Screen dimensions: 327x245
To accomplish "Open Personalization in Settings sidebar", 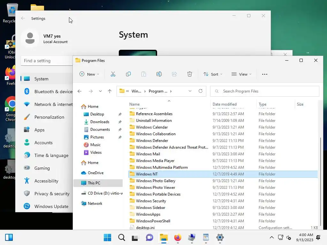I will pos(47,117).
